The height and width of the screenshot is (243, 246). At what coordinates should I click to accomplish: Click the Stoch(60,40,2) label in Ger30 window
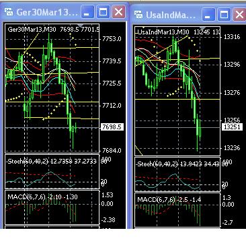[27, 162]
